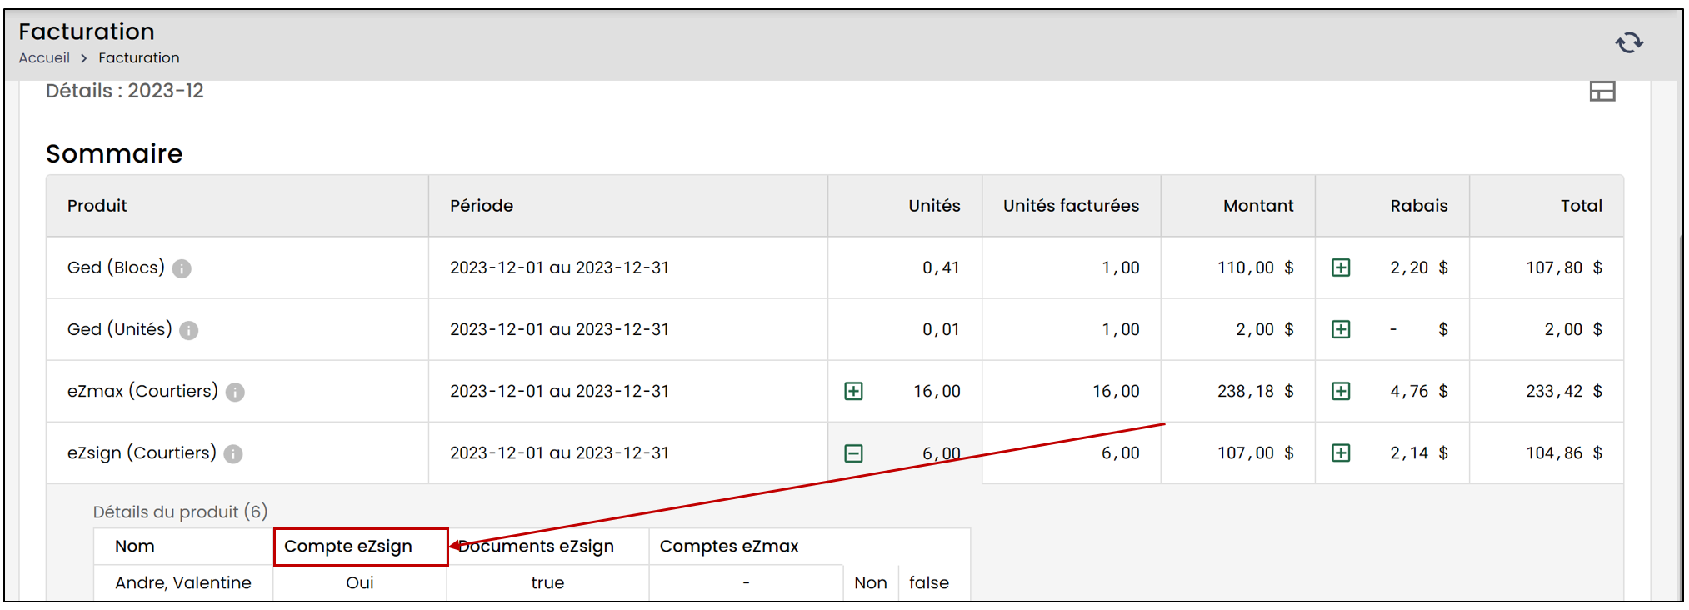Expand eZmax (Courtiers) rabais breakdown
The image size is (1689, 610).
click(1341, 391)
